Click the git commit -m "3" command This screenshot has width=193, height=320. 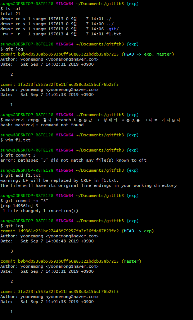[27, 201]
